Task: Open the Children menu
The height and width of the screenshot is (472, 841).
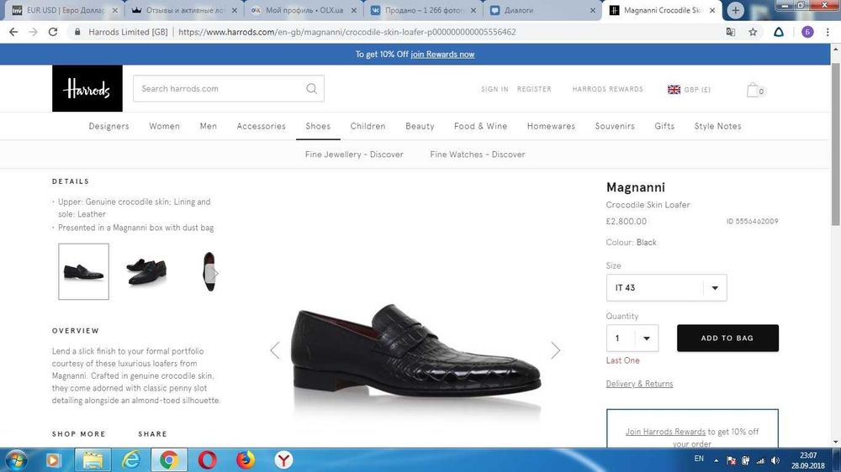Action: point(368,126)
